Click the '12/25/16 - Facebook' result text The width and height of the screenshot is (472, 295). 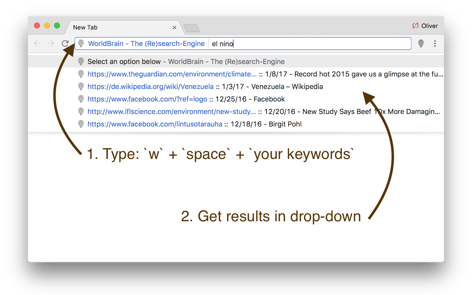pos(250,99)
